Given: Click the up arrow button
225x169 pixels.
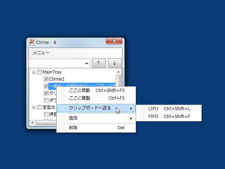Looking at the screenshot, I should [99, 63].
